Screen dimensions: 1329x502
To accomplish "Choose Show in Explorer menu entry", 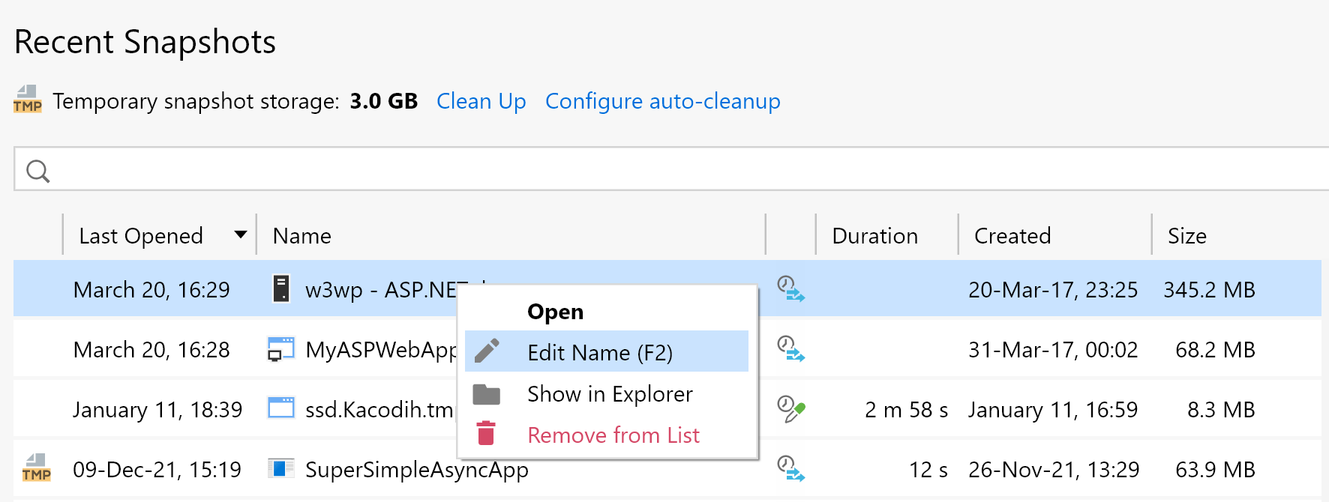I will click(609, 394).
